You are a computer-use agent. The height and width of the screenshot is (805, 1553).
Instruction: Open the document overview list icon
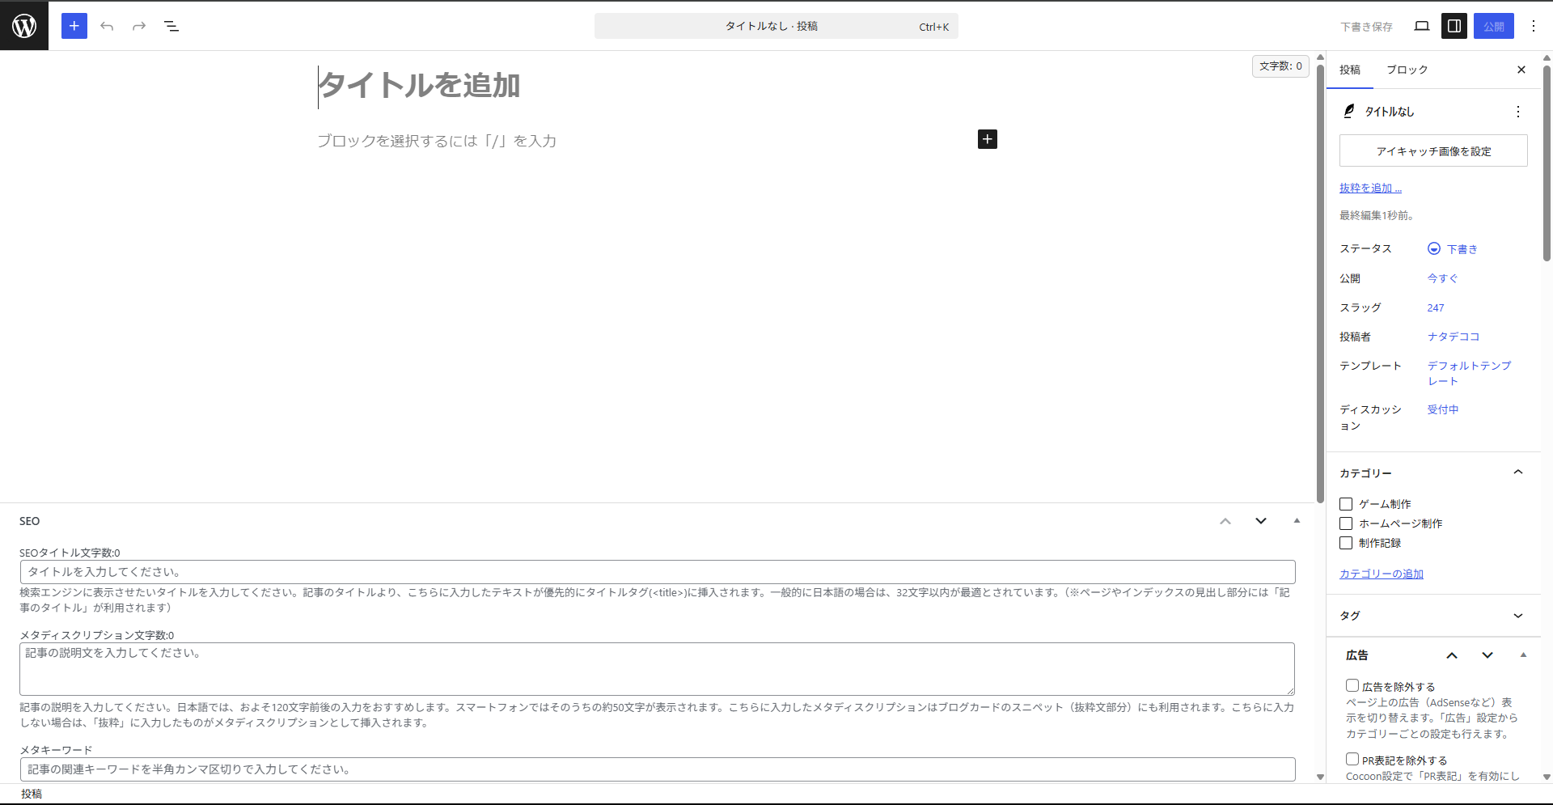171,26
